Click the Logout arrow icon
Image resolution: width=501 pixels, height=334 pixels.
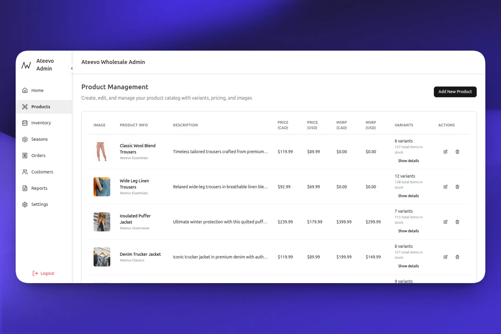[35, 273]
